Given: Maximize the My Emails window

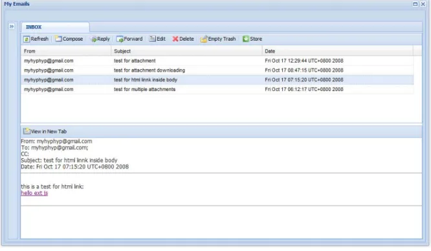Looking at the screenshot, I should [415, 4].
